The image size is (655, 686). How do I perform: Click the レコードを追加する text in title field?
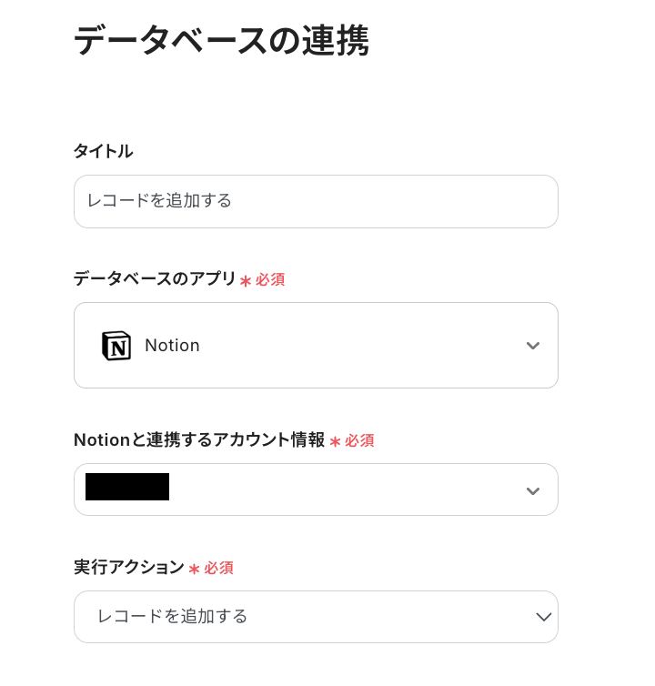(x=159, y=201)
